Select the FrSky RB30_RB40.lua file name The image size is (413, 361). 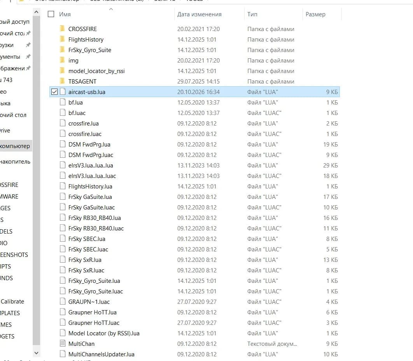coord(94,218)
